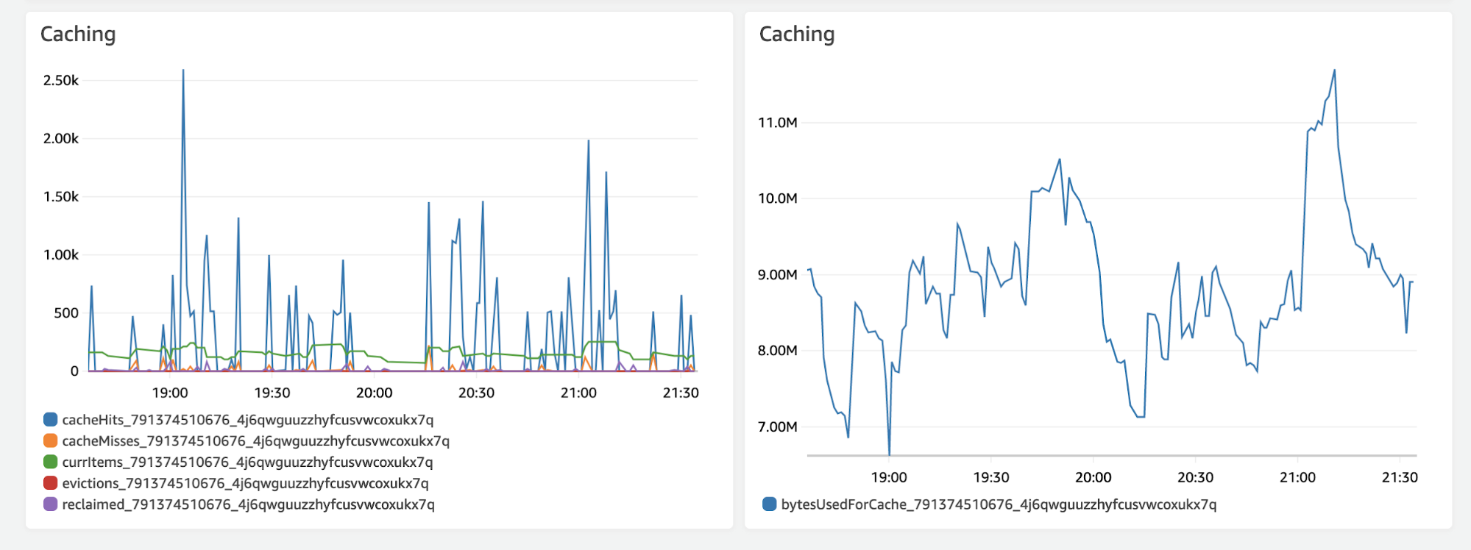Screen dimensions: 1471x550
Task: Click the 2.00k y-axis label
Action: pos(61,138)
